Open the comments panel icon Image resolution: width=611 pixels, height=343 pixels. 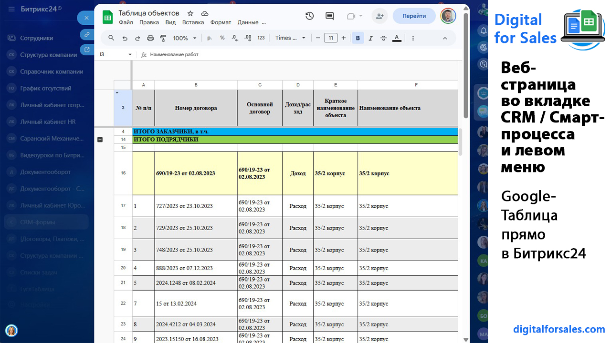329,16
